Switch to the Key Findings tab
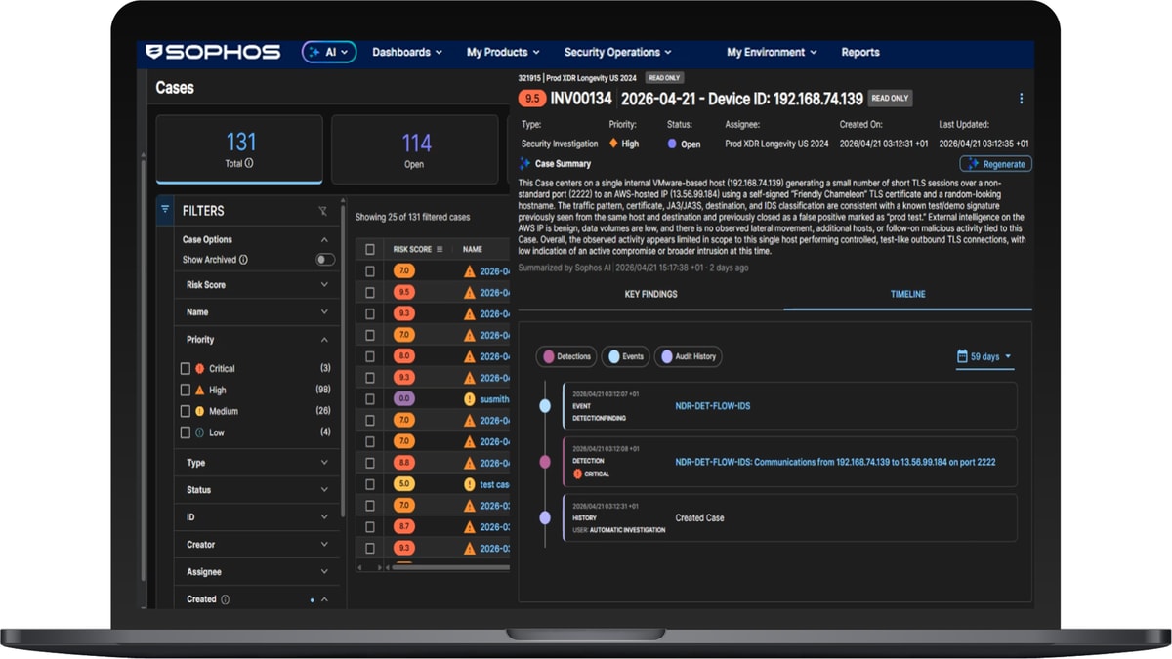The width and height of the screenshot is (1172, 659). pyautogui.click(x=650, y=294)
